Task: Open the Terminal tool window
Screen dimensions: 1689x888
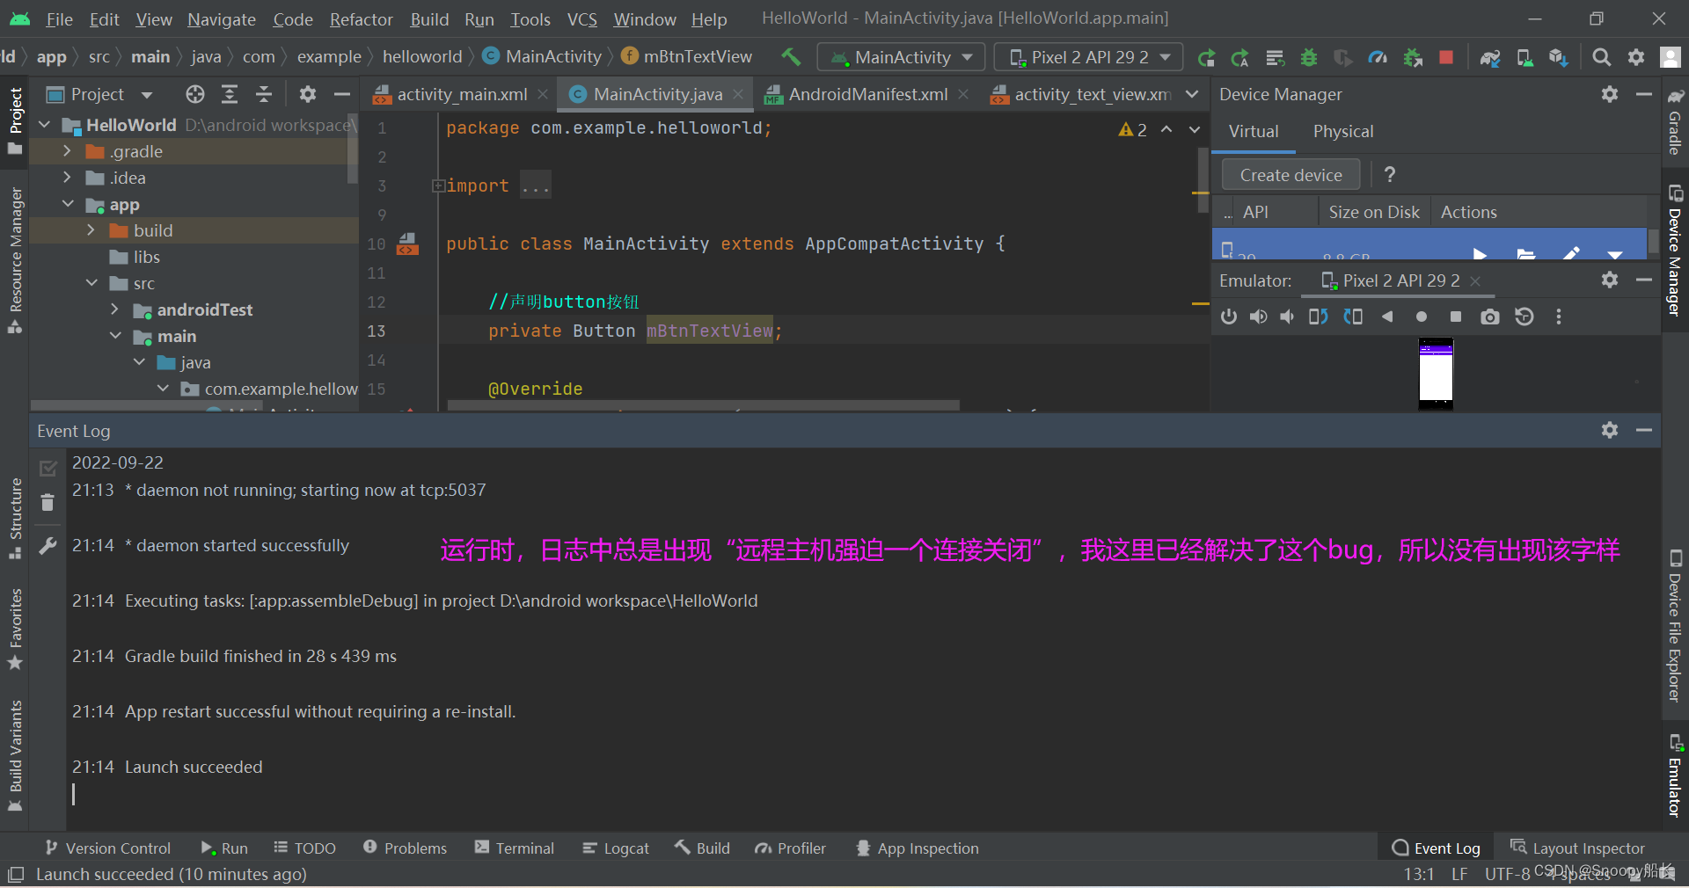Action: click(x=515, y=848)
